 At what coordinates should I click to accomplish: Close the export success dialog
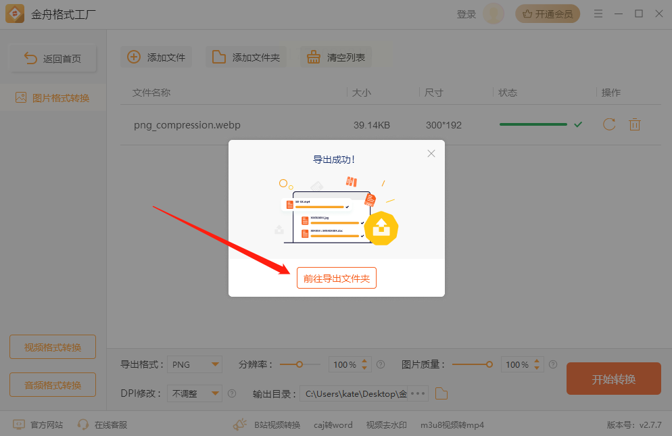pos(431,153)
